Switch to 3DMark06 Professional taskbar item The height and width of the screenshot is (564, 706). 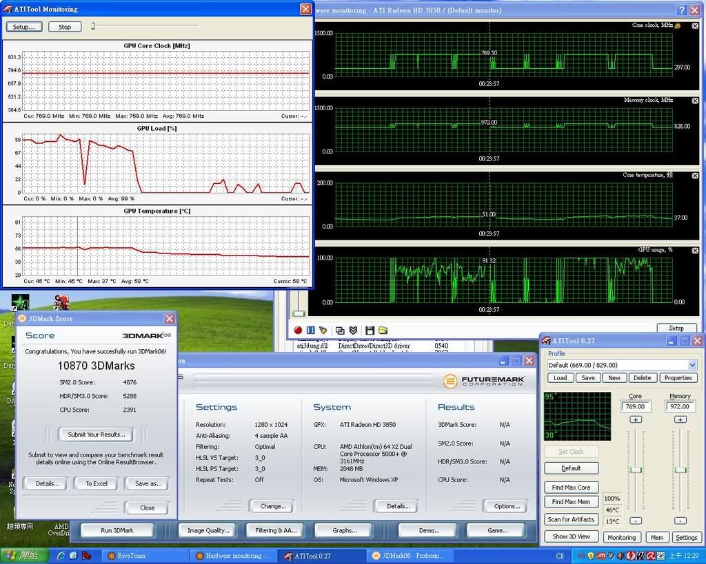(411, 556)
